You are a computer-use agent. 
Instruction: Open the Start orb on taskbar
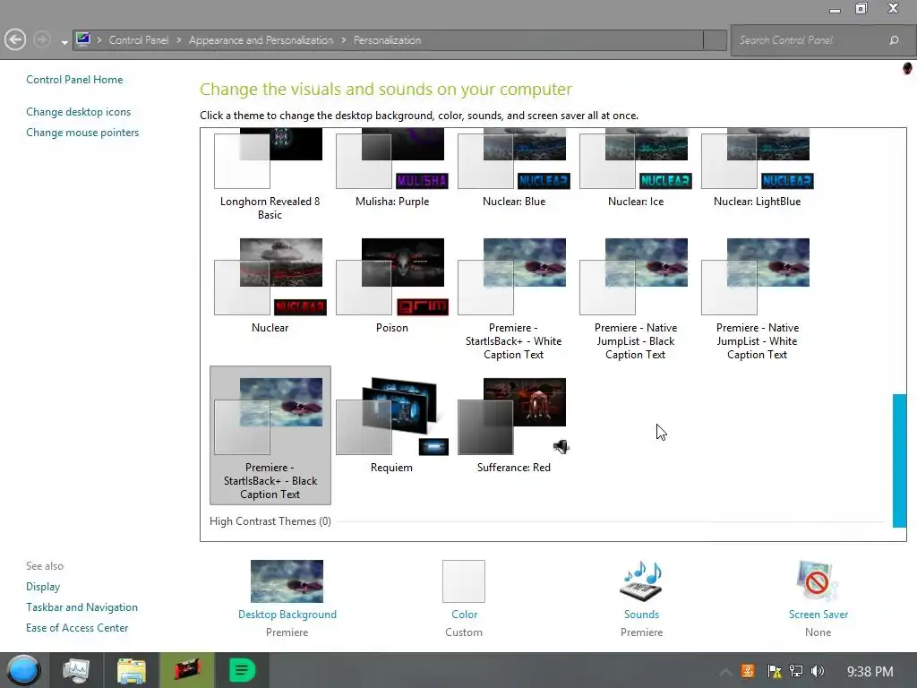point(23,670)
